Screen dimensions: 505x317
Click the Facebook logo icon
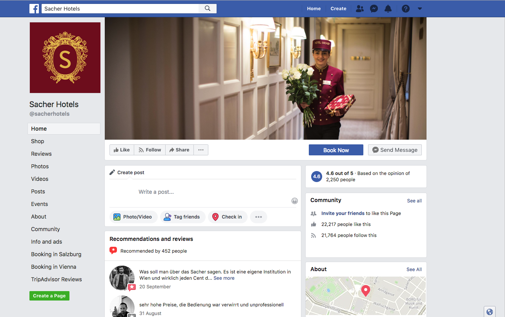(34, 9)
